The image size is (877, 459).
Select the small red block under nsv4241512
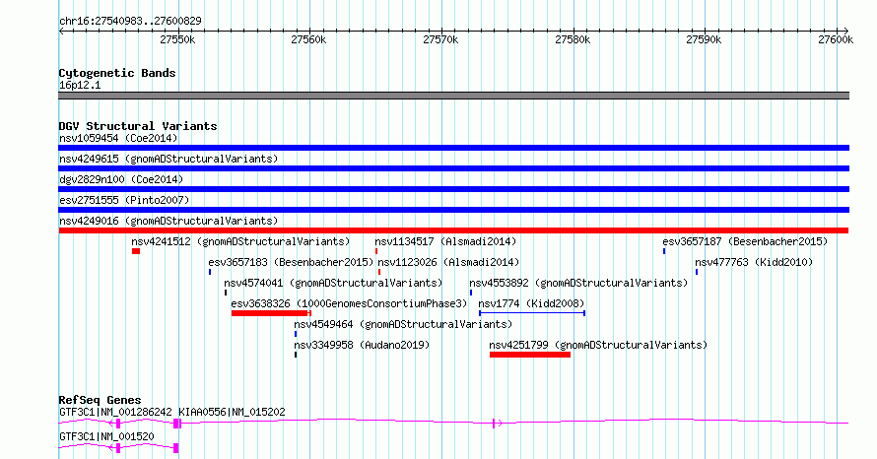[x=136, y=251]
